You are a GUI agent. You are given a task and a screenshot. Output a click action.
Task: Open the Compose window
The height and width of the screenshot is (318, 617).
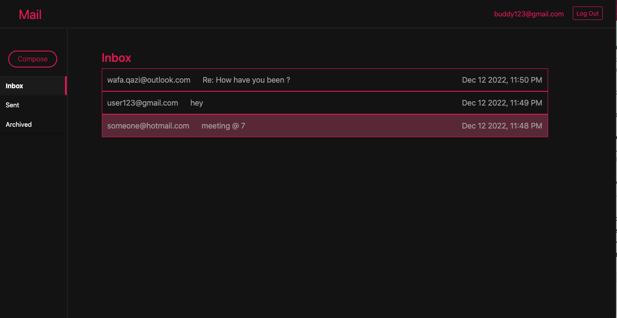(x=32, y=59)
